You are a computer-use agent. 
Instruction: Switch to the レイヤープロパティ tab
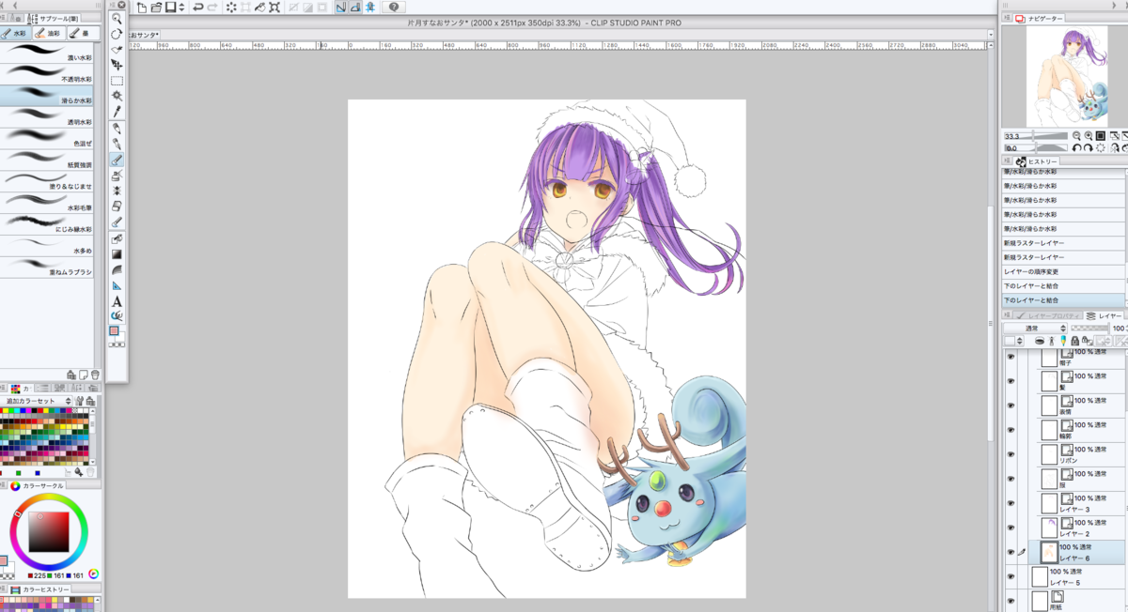click(x=1048, y=315)
